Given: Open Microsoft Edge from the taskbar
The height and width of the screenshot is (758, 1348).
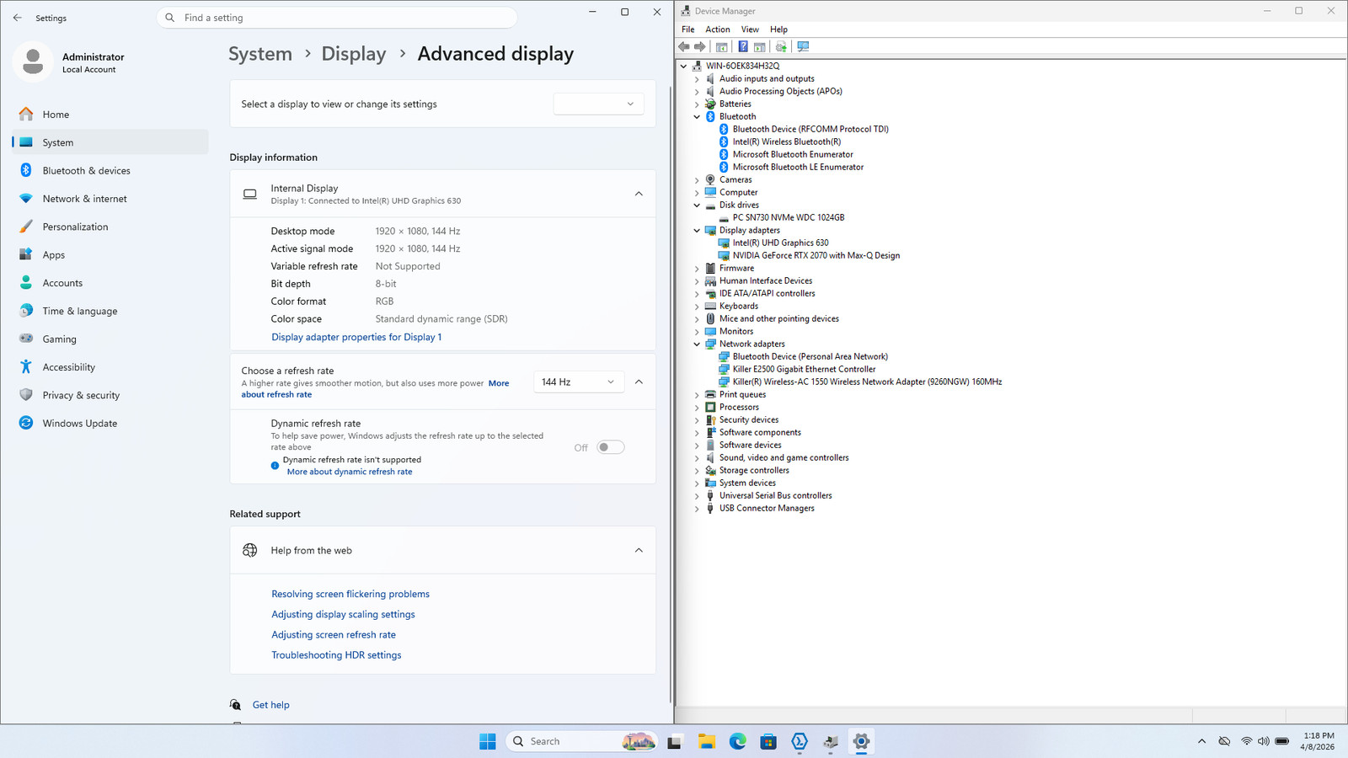Looking at the screenshot, I should coord(737,741).
